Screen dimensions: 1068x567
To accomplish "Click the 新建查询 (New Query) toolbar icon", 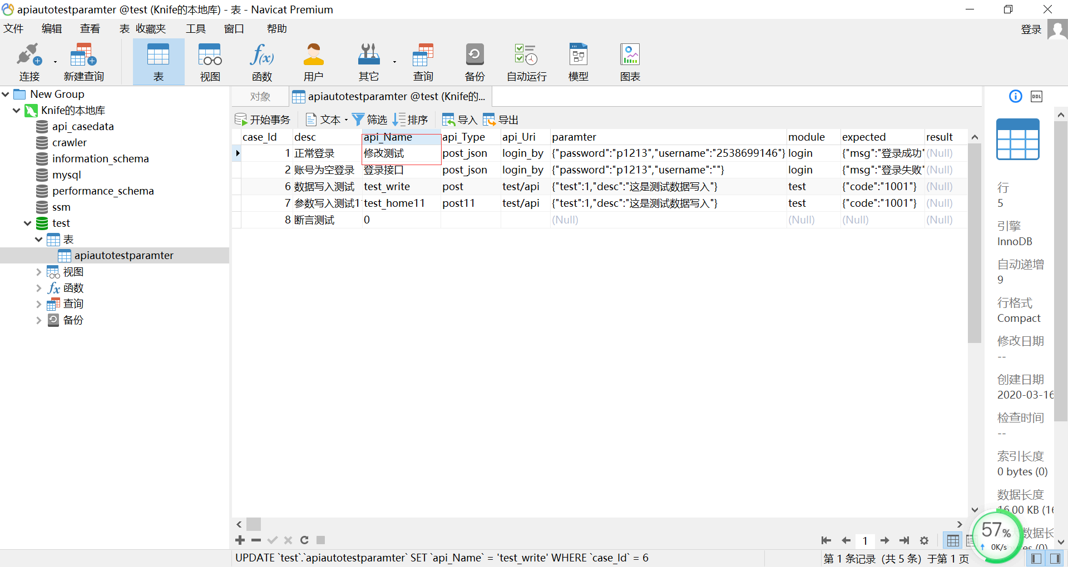I will pos(83,62).
